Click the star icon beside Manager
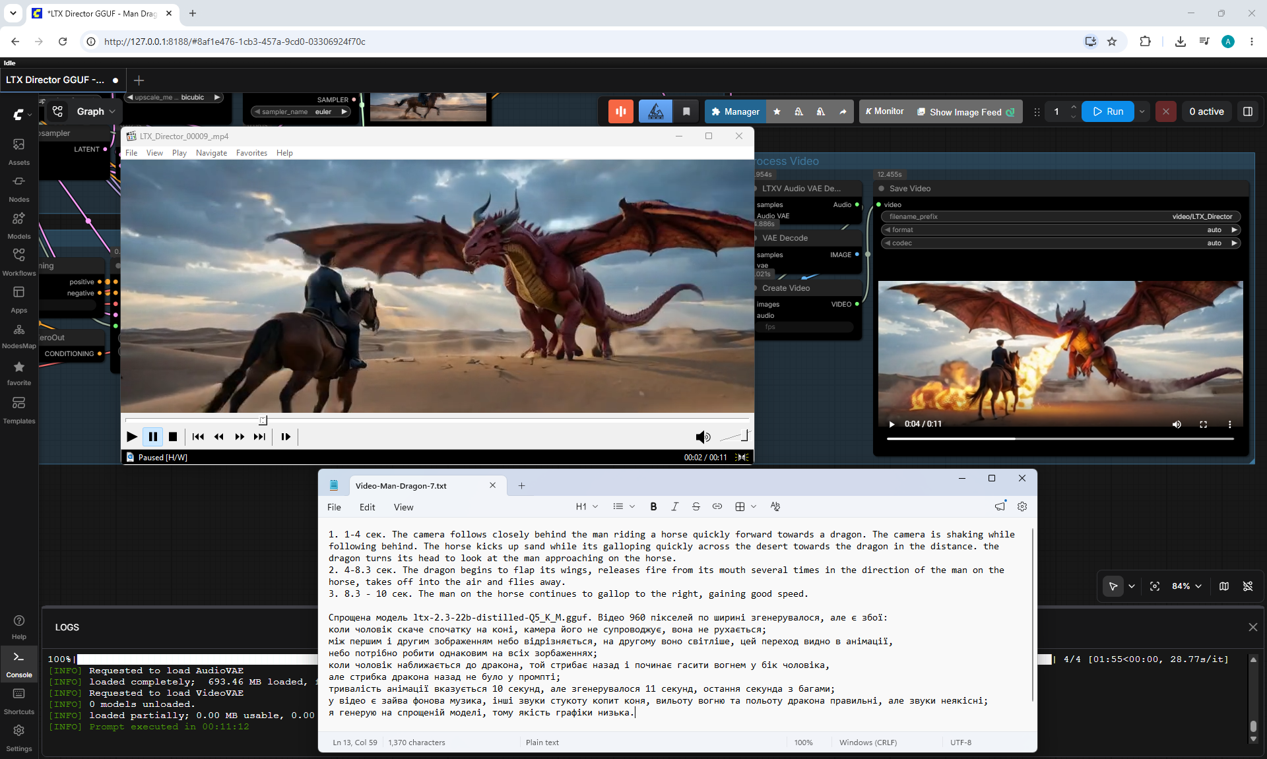1267x759 pixels. [777, 111]
